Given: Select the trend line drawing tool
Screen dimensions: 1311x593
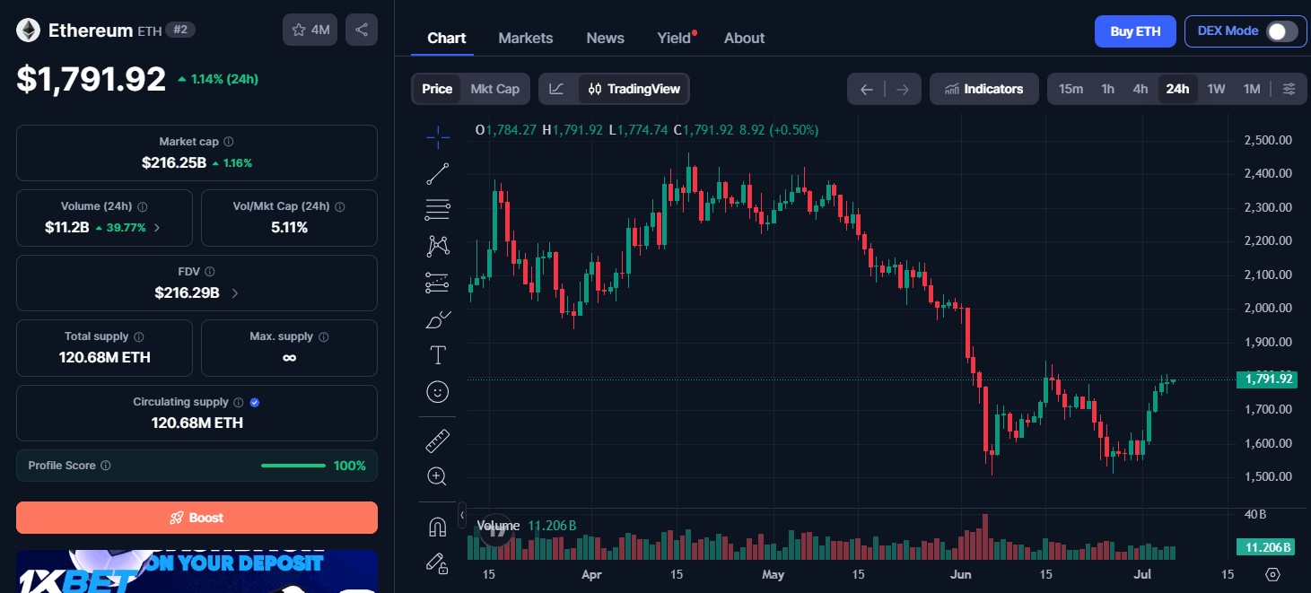Looking at the screenshot, I should point(438,174).
